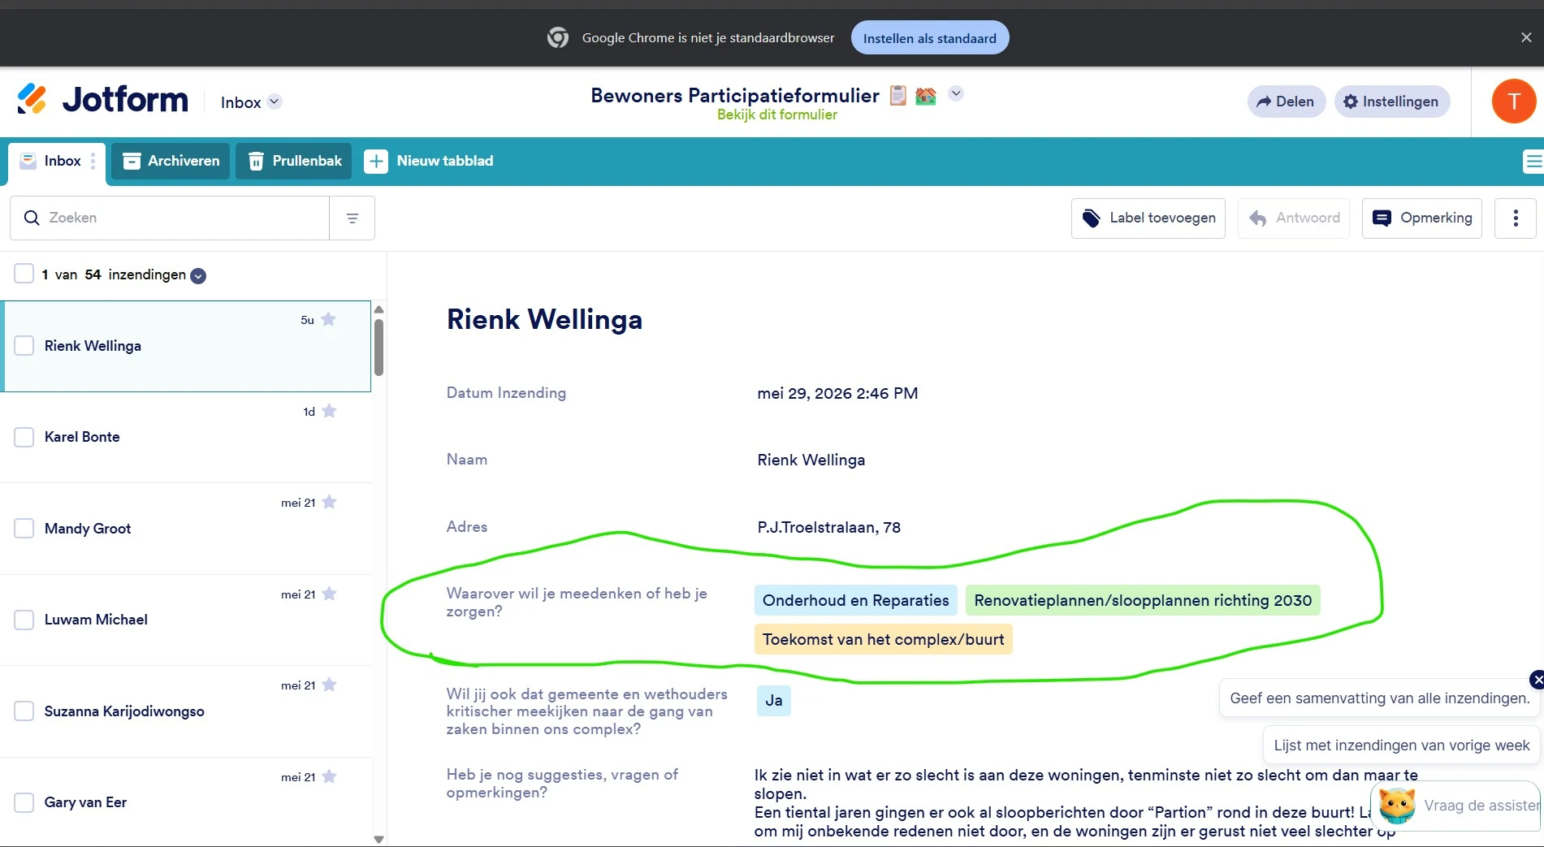Click the plus icon for new tab

tap(375, 161)
